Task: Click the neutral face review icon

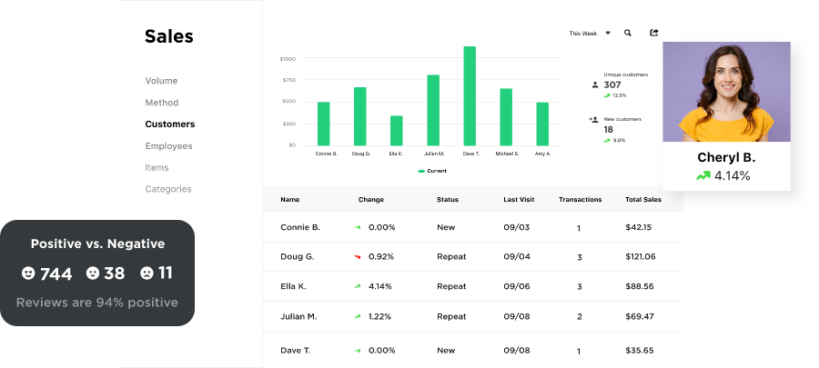Action: [92, 273]
